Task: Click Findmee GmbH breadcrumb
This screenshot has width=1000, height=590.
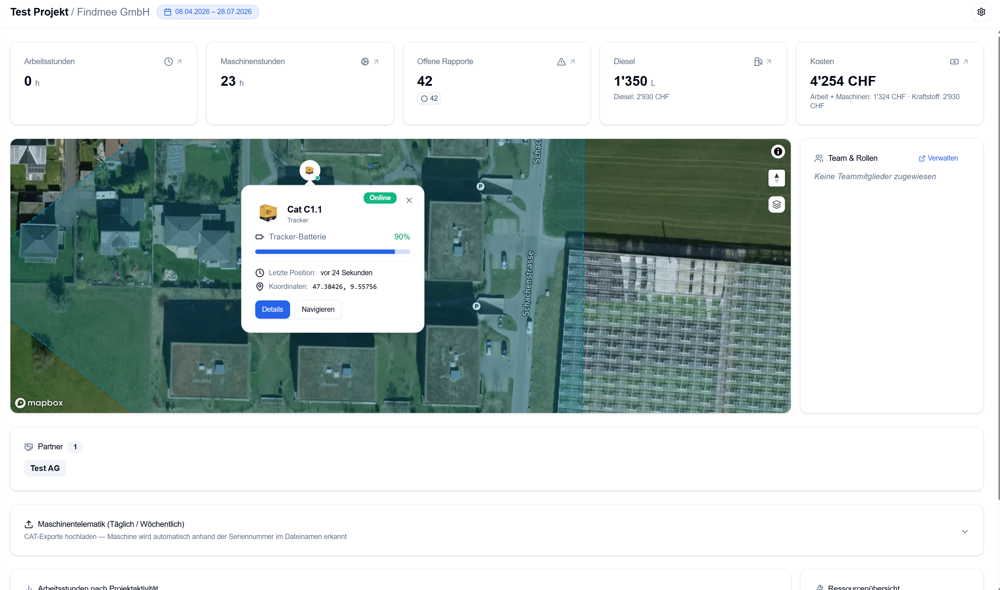Action: click(x=113, y=12)
